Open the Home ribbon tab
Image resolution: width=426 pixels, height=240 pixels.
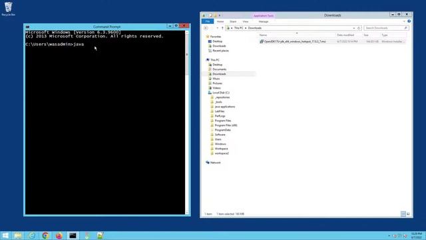tap(220, 21)
